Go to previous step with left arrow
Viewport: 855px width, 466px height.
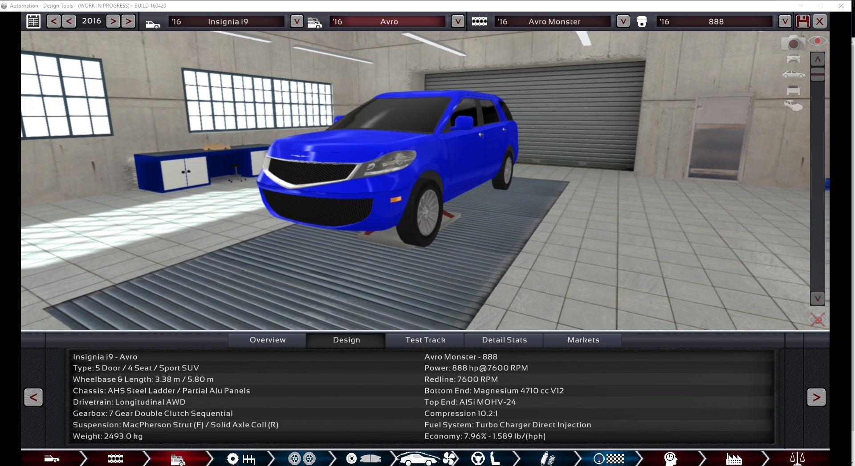(x=33, y=397)
